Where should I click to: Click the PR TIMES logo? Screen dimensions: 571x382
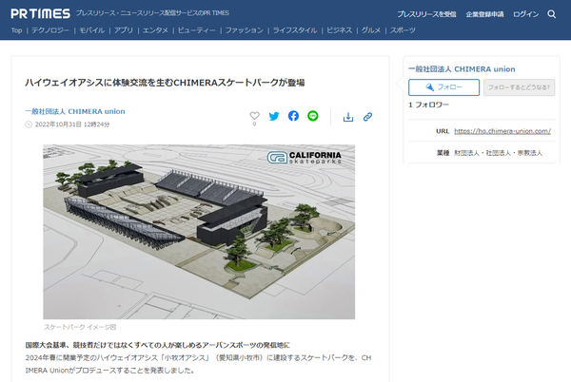(40, 13)
